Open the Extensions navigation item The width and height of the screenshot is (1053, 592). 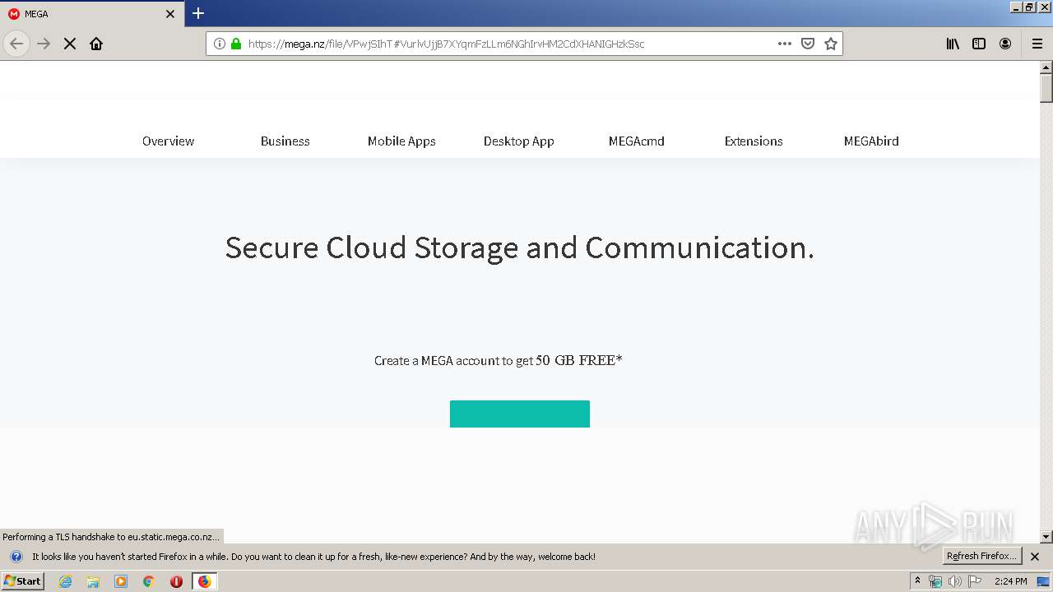754,141
